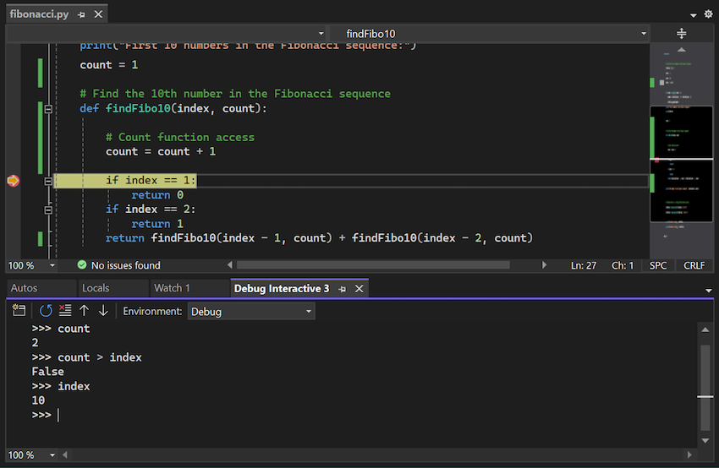Click the CRLF line ending indicator
Image resolution: width=719 pixels, height=468 pixels.
tap(694, 265)
